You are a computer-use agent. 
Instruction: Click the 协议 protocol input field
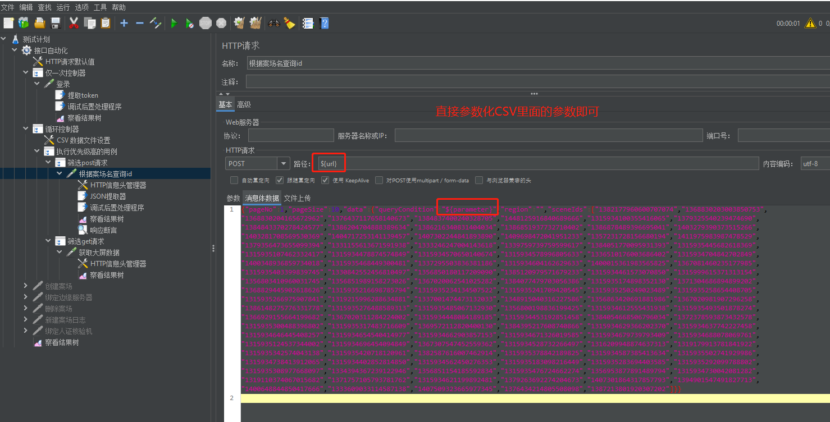coord(291,135)
